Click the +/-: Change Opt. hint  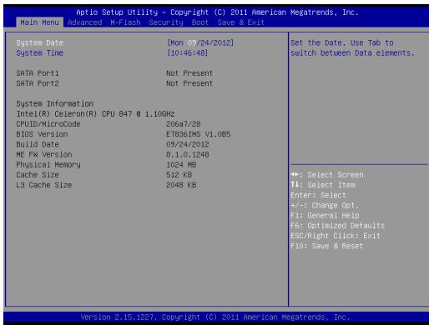(x=325, y=205)
